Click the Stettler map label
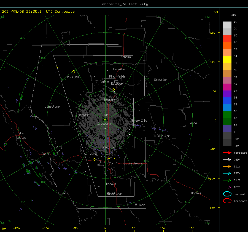Viewport: 248px width, 232px height. coord(161,80)
